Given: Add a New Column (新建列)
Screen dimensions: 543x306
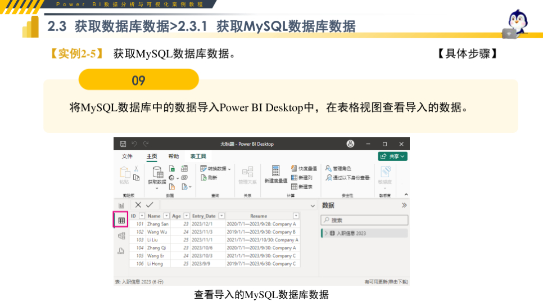Looking at the screenshot, I should [302, 178].
